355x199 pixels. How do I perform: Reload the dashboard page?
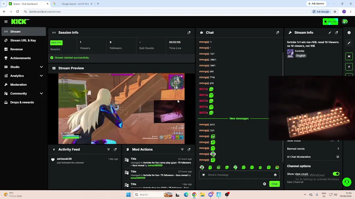click(x=17, y=12)
